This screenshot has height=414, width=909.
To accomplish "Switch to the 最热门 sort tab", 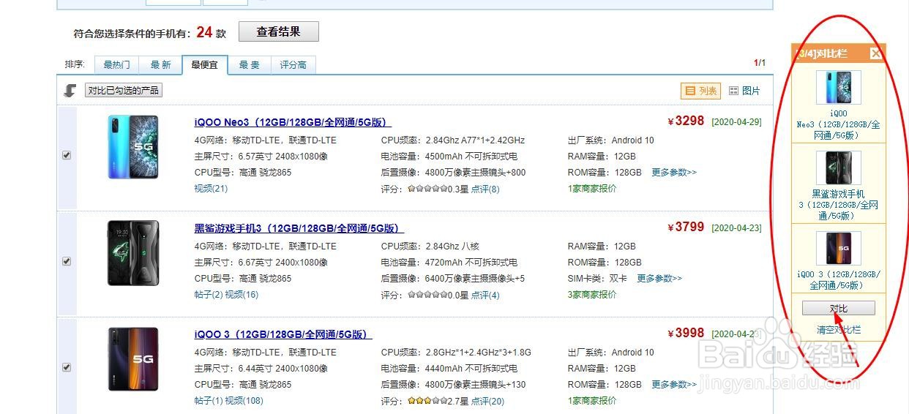I will pyautogui.click(x=116, y=65).
